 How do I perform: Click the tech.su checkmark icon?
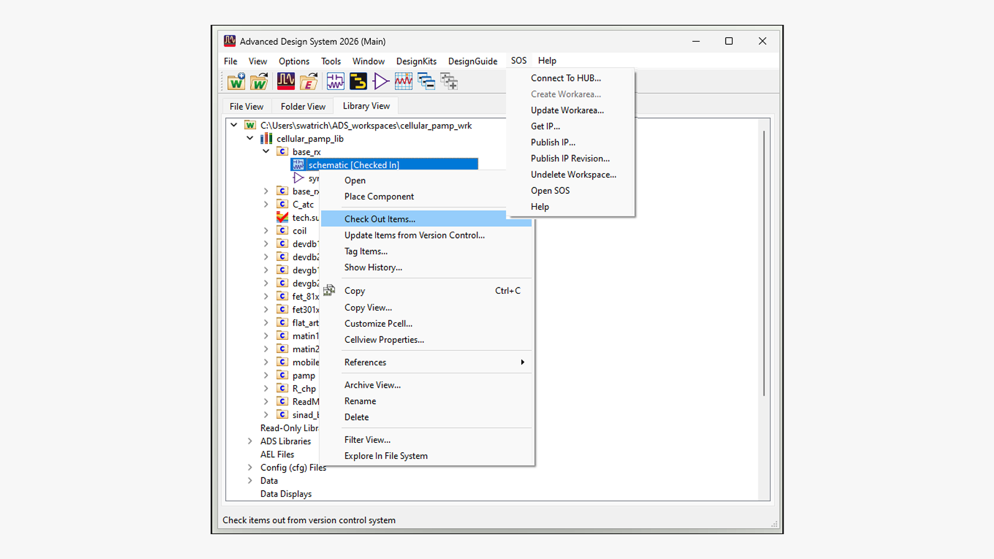pos(282,217)
